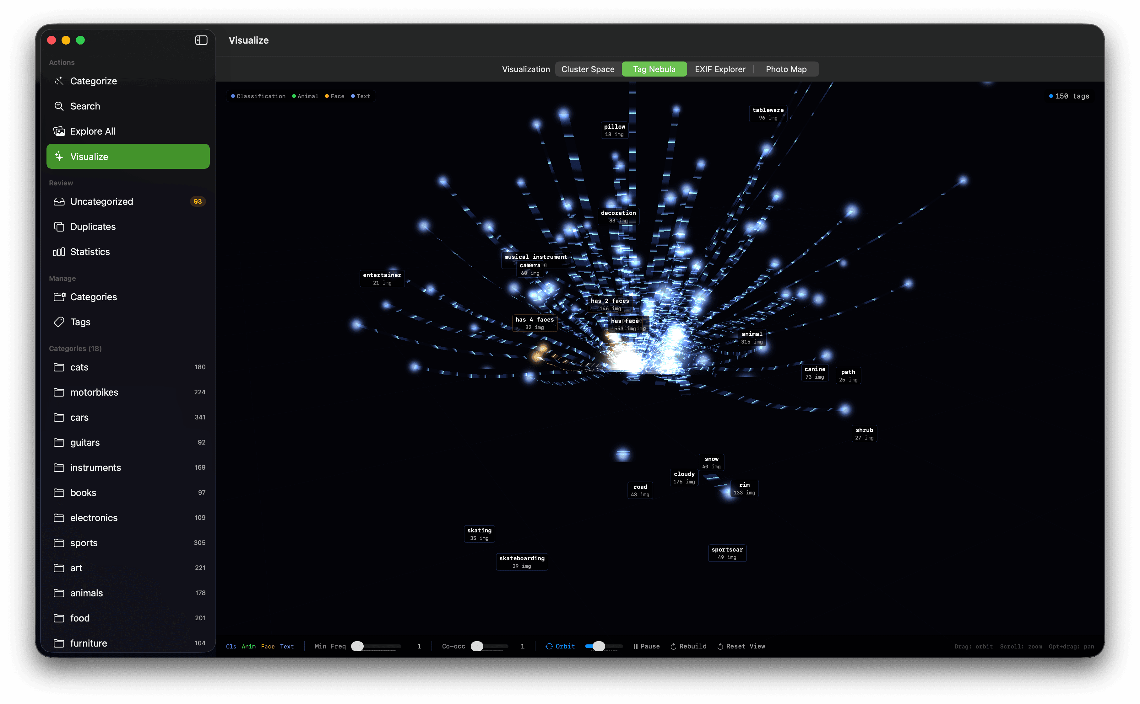Select the road tag label
Screen dimensions: 1140x704
640,490
